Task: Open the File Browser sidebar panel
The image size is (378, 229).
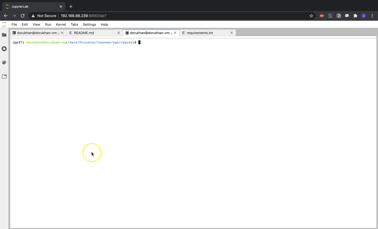Action: coord(4,35)
